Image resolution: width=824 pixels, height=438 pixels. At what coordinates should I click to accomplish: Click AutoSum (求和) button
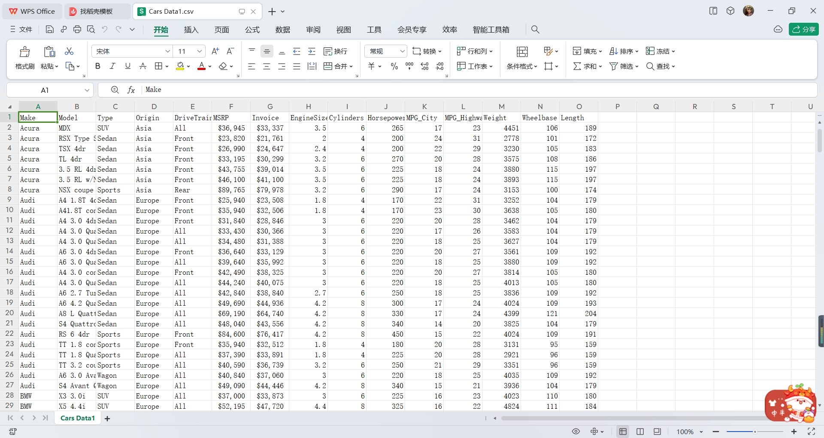[587, 66]
